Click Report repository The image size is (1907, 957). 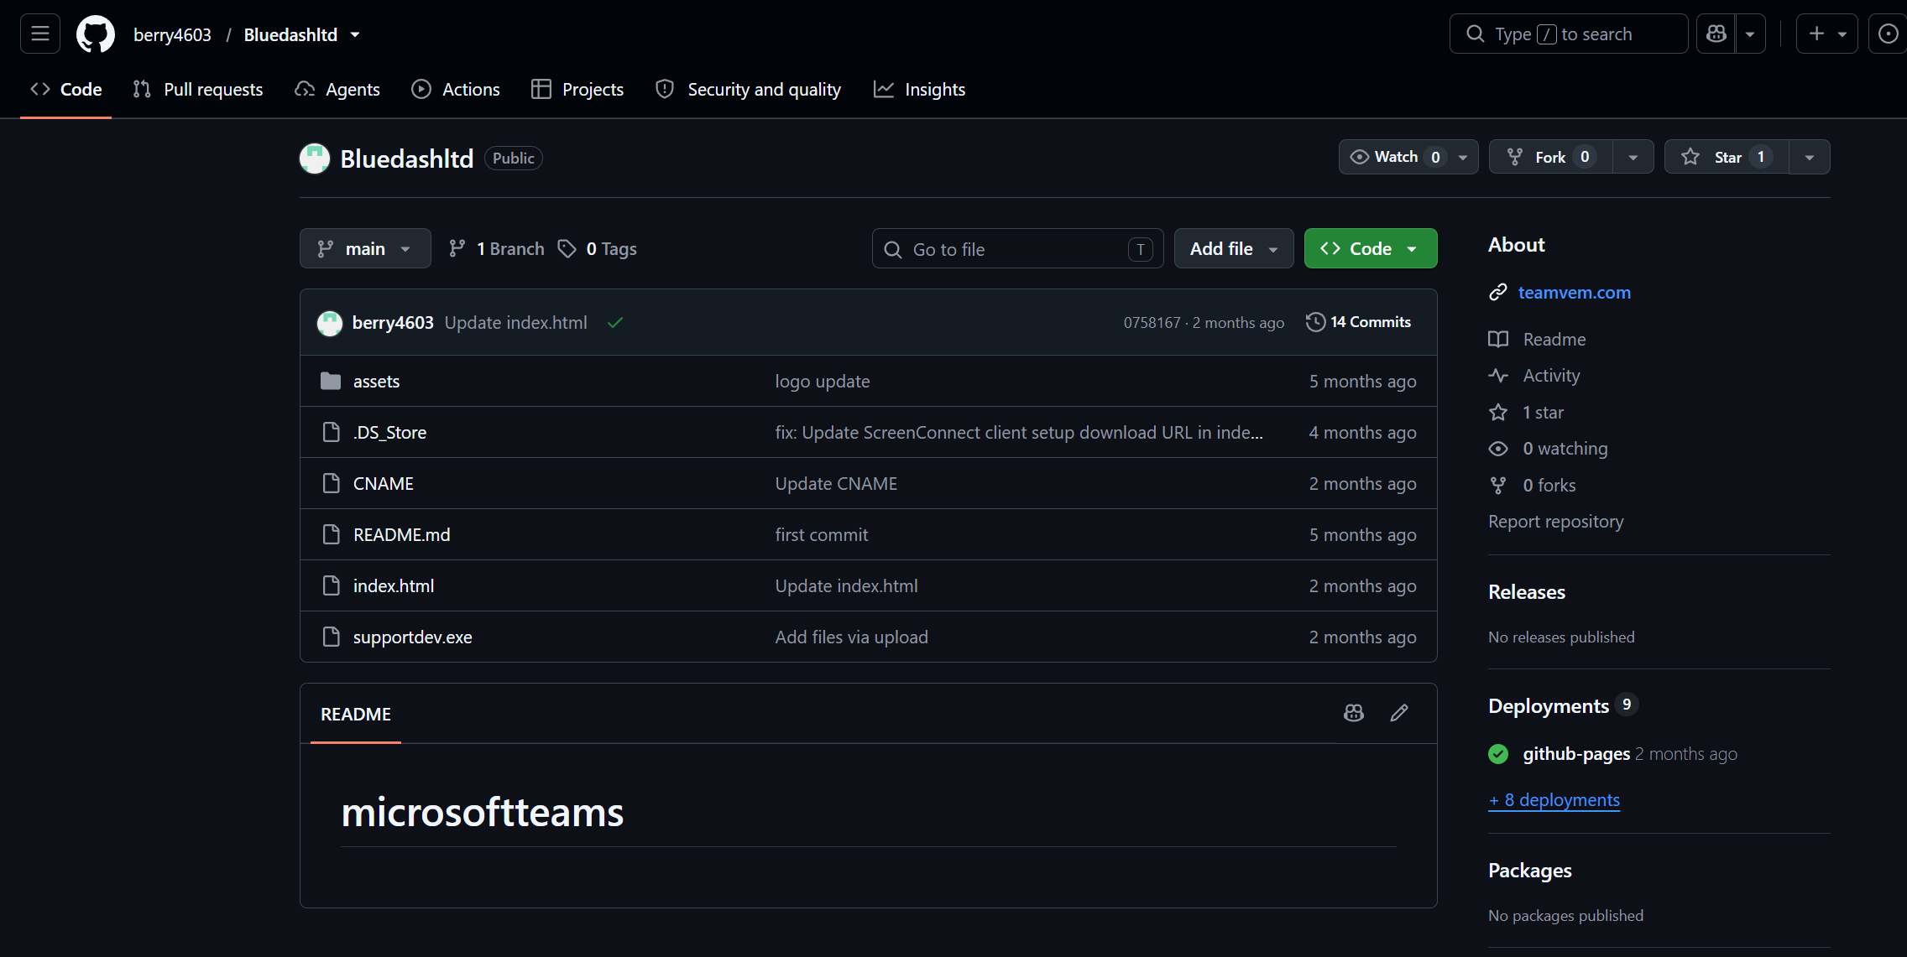pos(1555,521)
